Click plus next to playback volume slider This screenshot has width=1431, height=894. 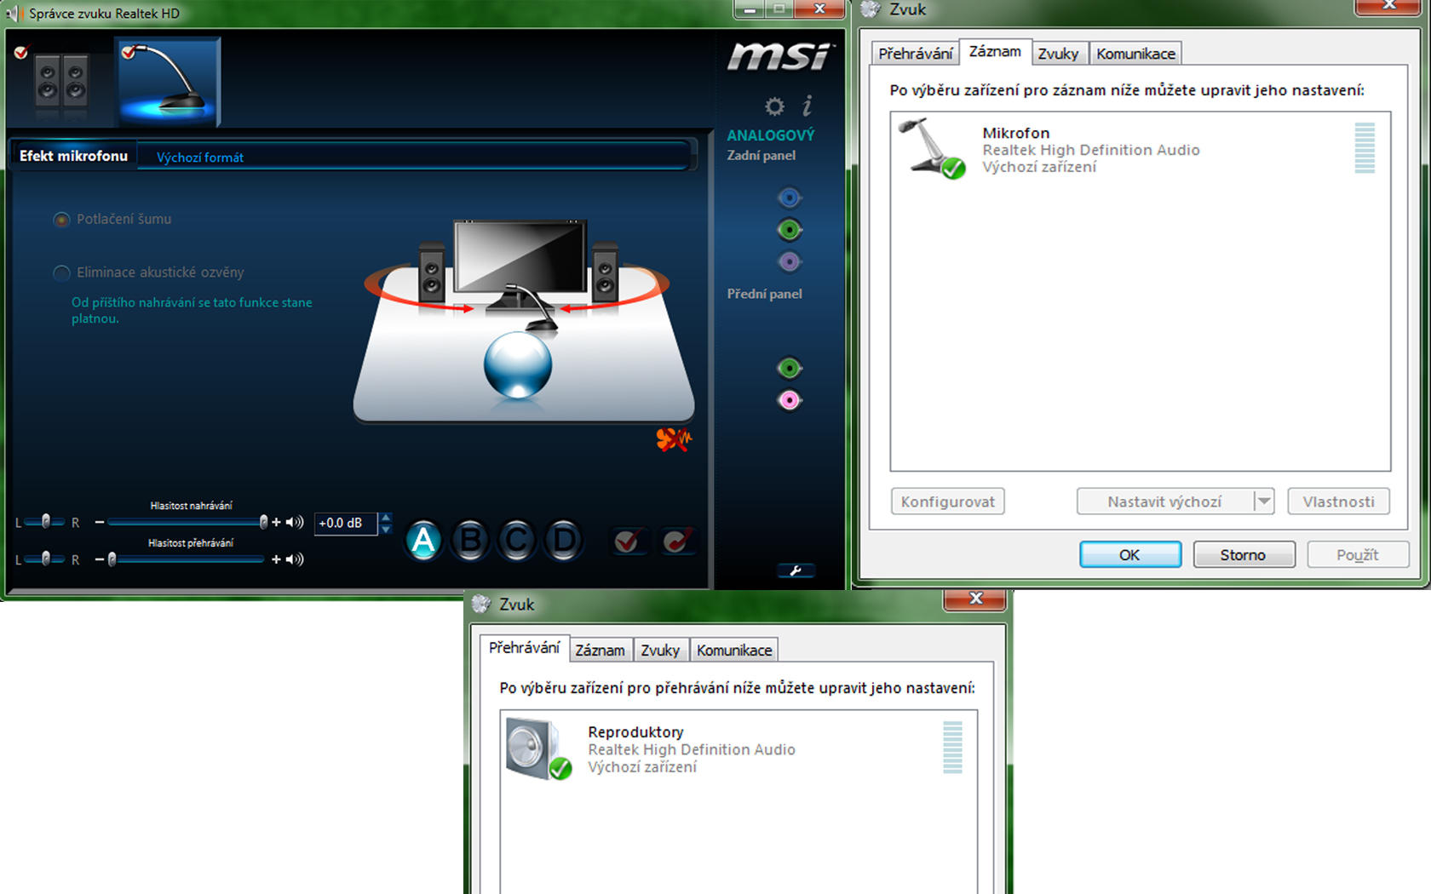[276, 559]
